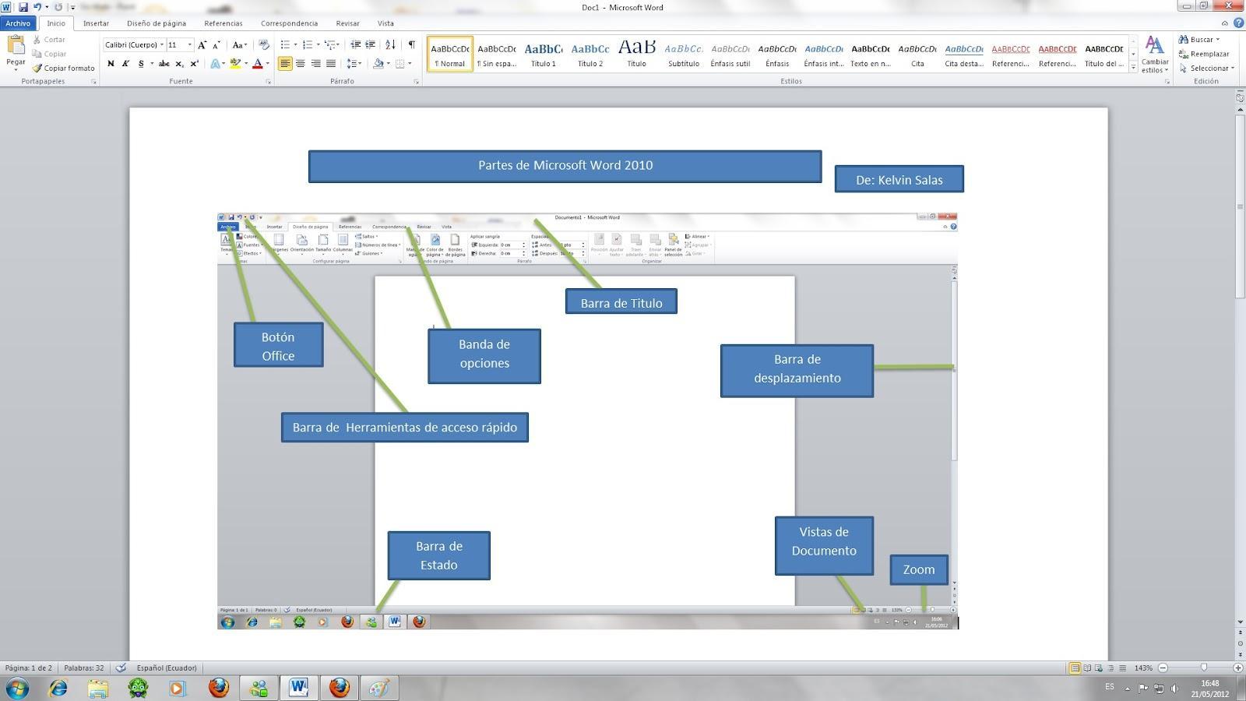
Task: Click Página: 1 de 2 indicator
Action: [x=29, y=668]
